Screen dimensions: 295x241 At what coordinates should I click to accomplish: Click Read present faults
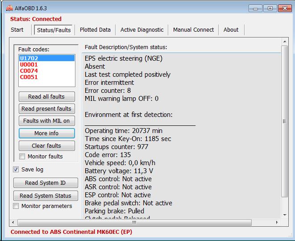pos(47,109)
